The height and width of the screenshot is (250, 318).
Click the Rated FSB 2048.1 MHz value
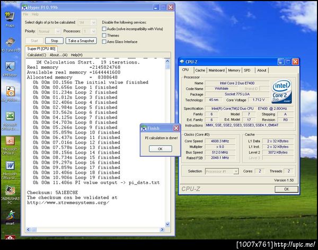point(220,158)
